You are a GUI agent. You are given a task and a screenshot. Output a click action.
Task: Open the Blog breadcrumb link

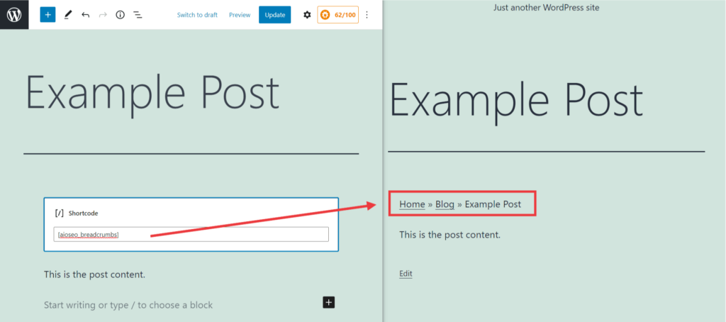pyautogui.click(x=445, y=204)
